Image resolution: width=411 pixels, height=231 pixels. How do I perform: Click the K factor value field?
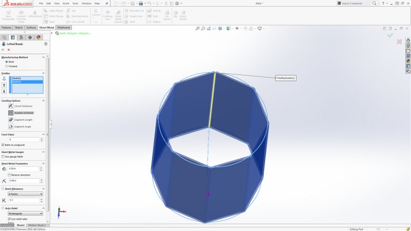(x=24, y=200)
